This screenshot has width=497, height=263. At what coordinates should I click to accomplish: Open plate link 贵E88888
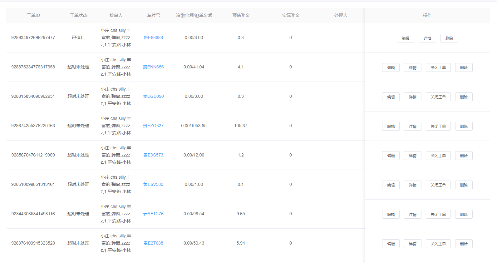[153, 37]
